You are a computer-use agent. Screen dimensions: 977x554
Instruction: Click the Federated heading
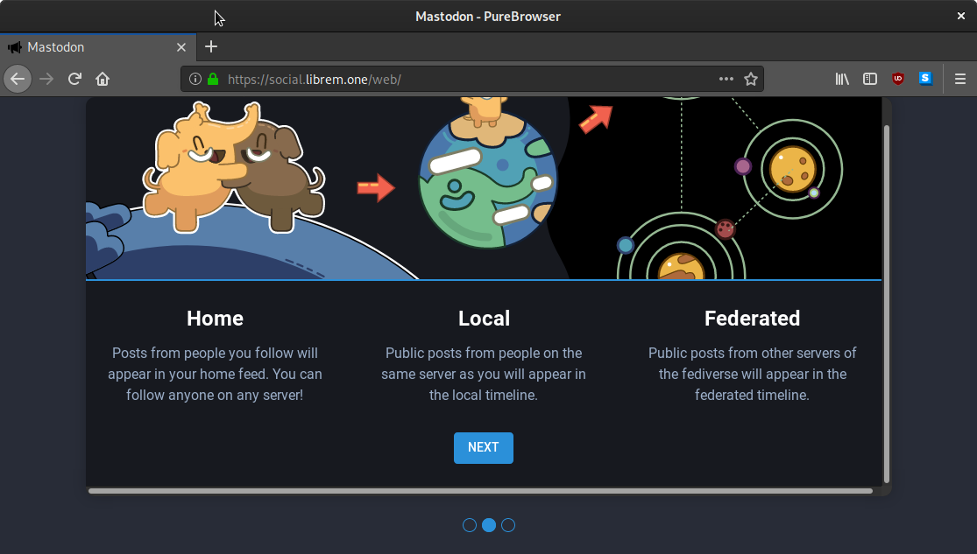pos(752,318)
